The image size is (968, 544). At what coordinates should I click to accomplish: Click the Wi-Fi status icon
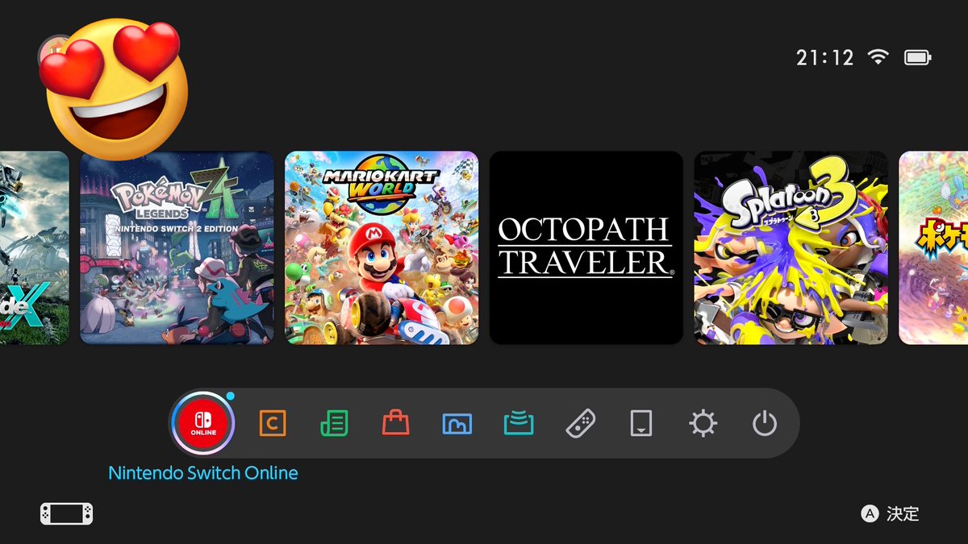(878, 57)
